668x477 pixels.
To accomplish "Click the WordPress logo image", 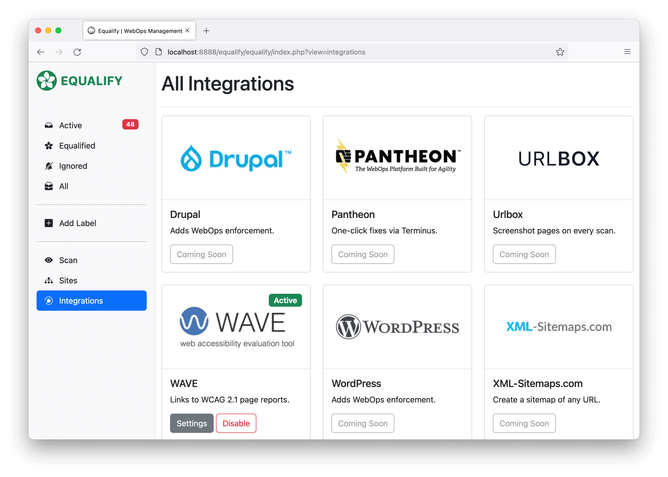I will tap(397, 327).
